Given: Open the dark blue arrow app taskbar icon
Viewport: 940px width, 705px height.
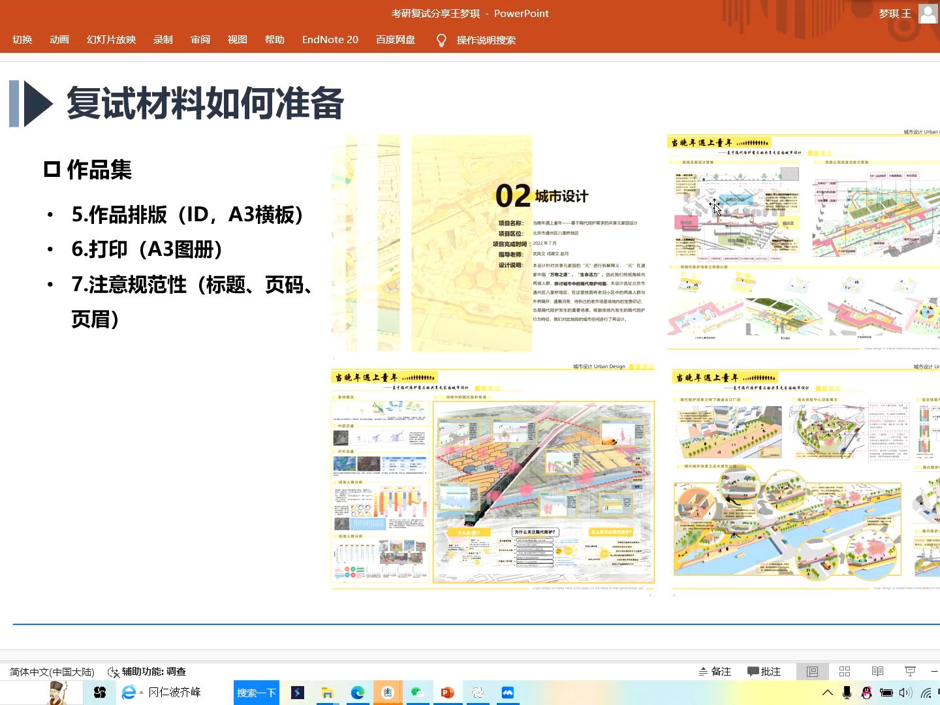Looking at the screenshot, I should [x=298, y=693].
